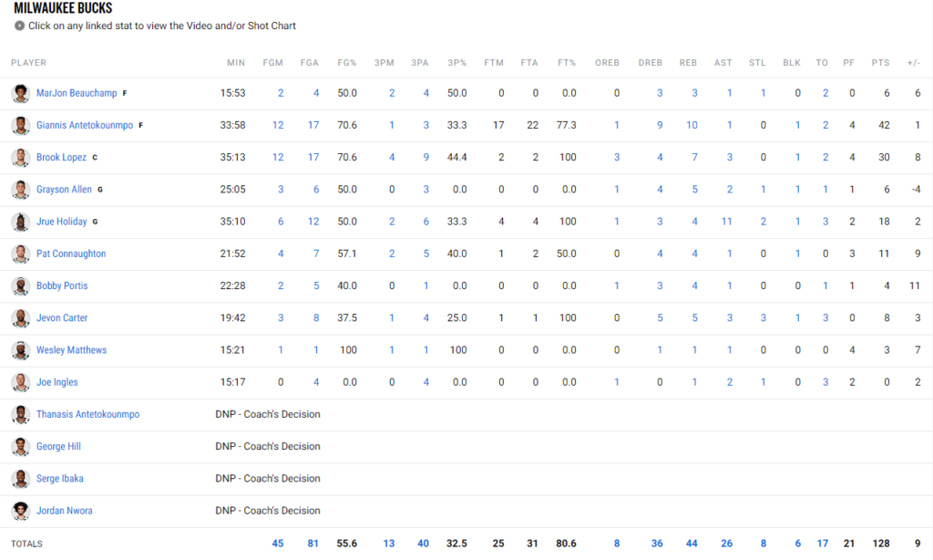Image resolution: width=933 pixels, height=560 pixels.
Task: Click MarJon Beauchamp's headshot icon
Action: (20, 93)
